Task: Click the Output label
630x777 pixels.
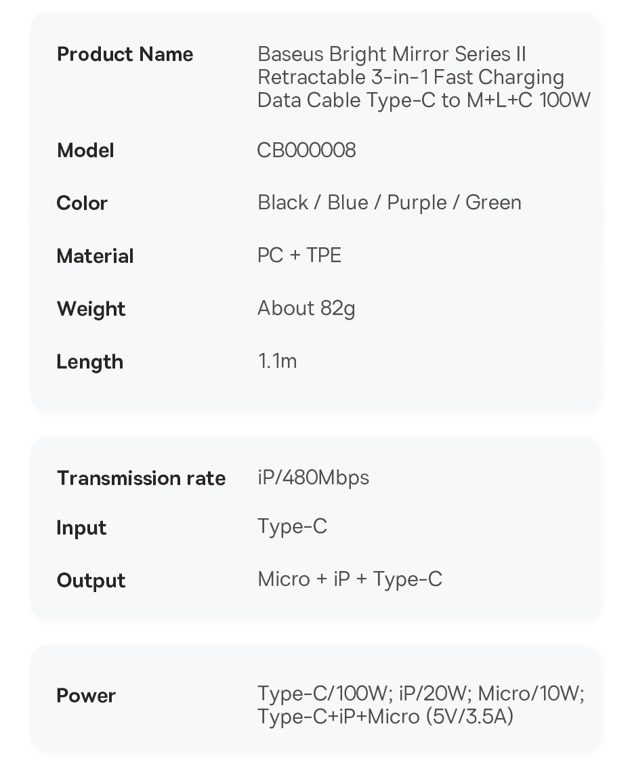Action: pos(91,581)
